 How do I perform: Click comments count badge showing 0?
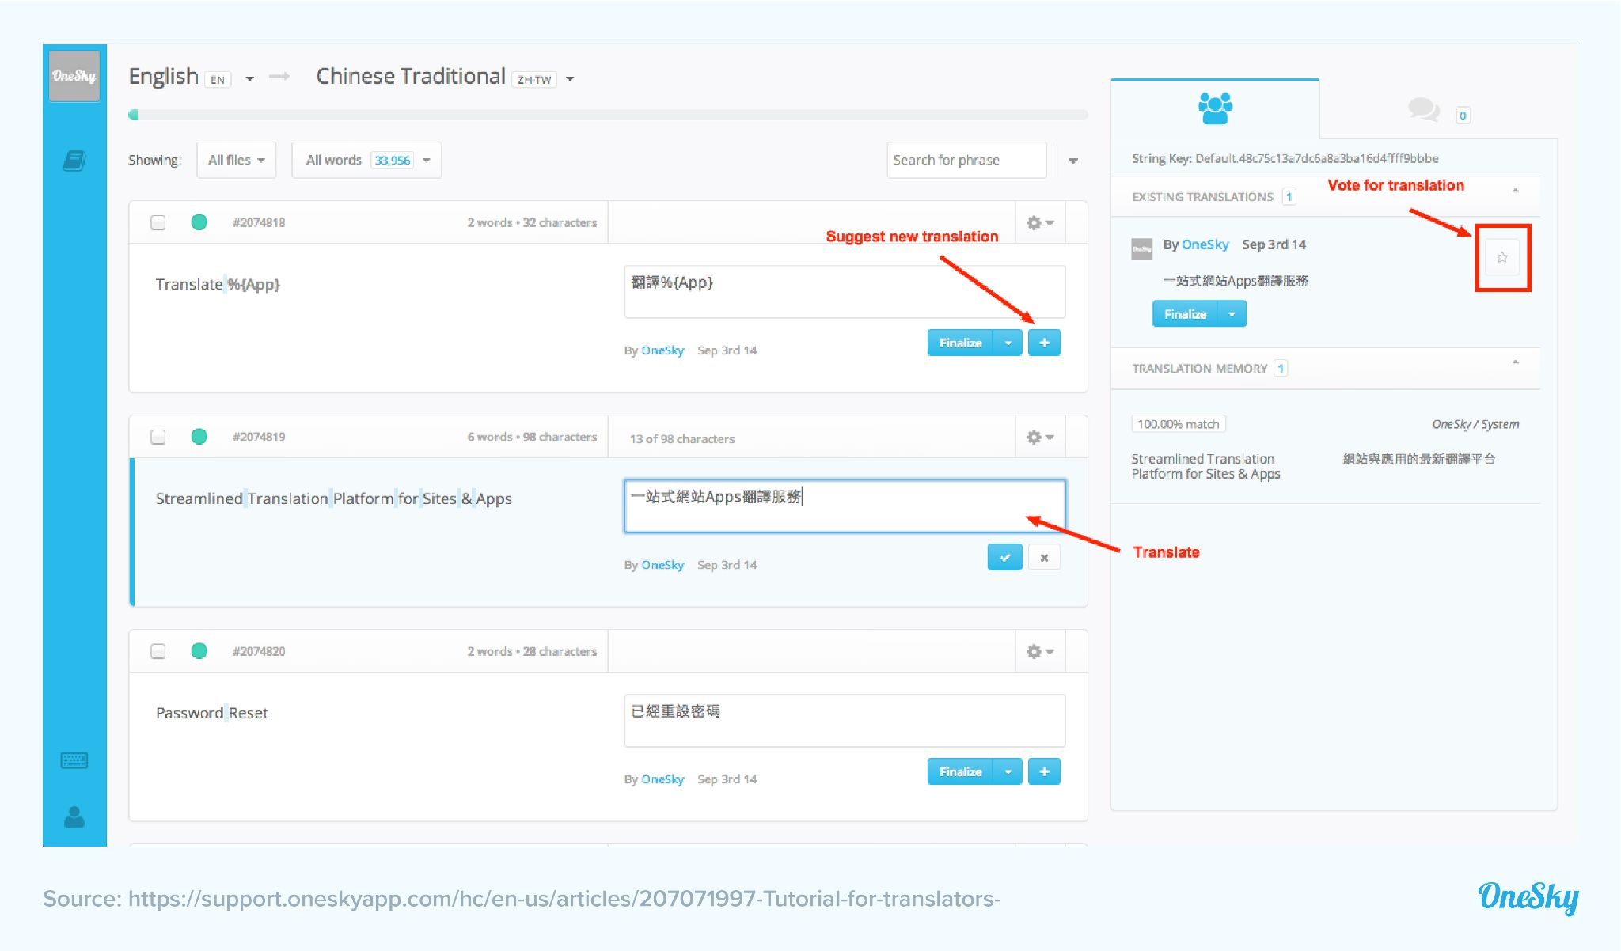click(1463, 116)
